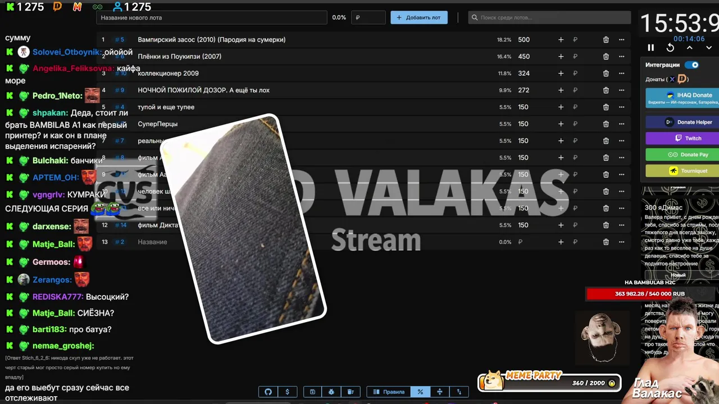Image resolution: width=719 pixels, height=404 pixels.
Task: Click plus icon on empty Название row 13
Action: click(561, 242)
